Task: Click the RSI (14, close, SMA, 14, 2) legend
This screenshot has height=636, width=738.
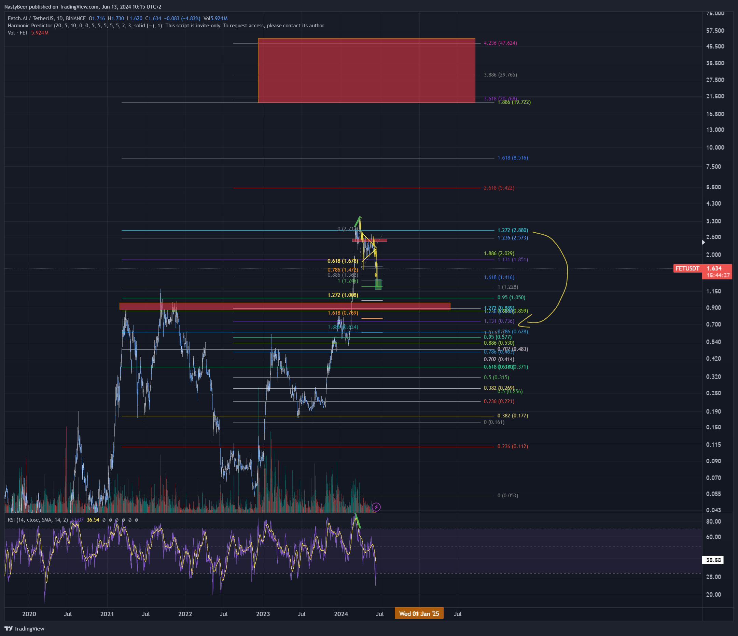Action: (x=38, y=520)
